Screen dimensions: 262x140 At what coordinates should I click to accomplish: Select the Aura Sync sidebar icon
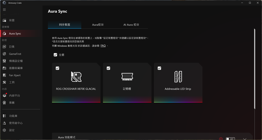click(x=4, y=33)
